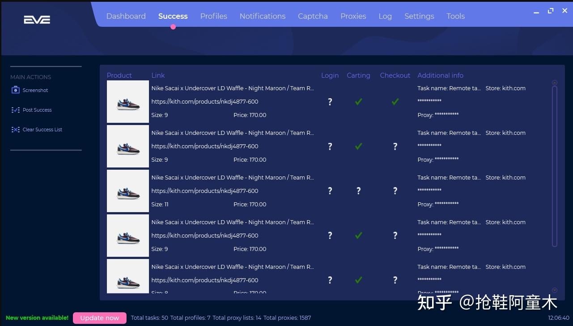Click first row's green carting checkmark
This screenshot has height=326, width=573.
click(358, 102)
